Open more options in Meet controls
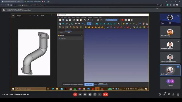 pyautogui.click(x=100, y=94)
